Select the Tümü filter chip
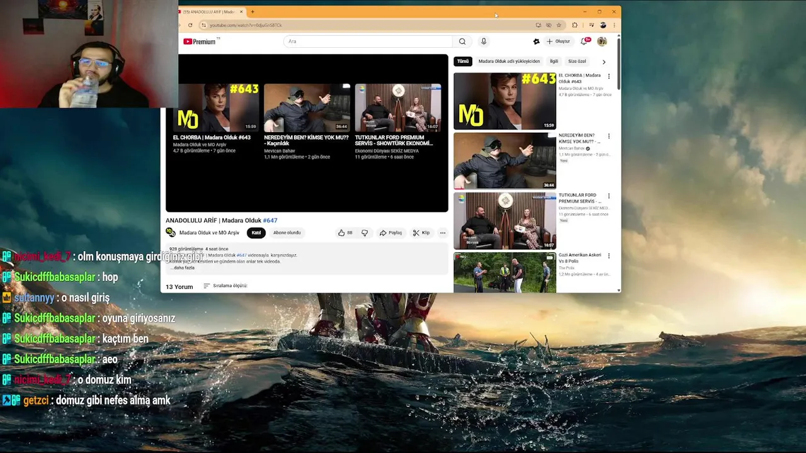This screenshot has height=453, width=806. pyautogui.click(x=463, y=62)
